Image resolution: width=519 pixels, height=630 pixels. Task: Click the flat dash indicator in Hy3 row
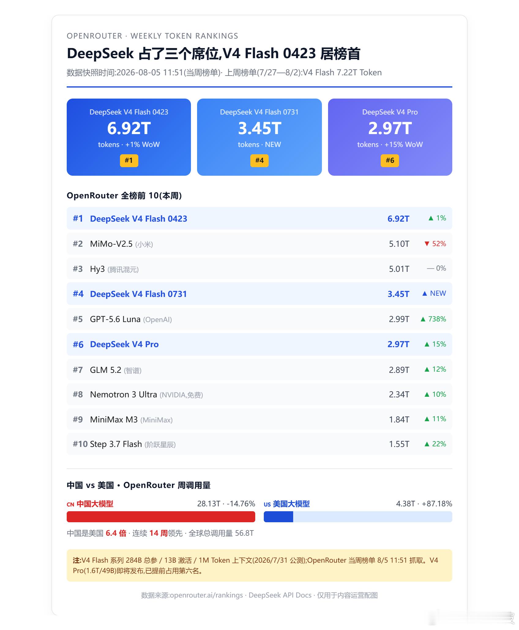431,268
